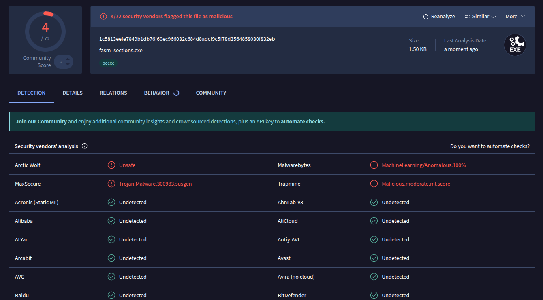Click the Community Score label

pos(37,61)
